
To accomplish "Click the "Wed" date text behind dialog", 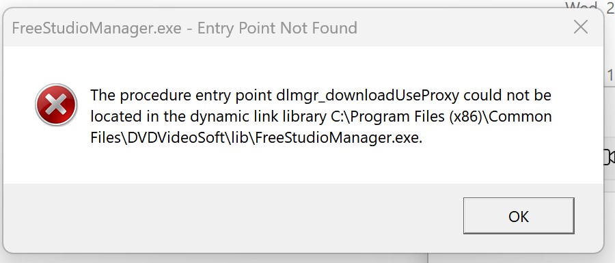I will 578,5.
